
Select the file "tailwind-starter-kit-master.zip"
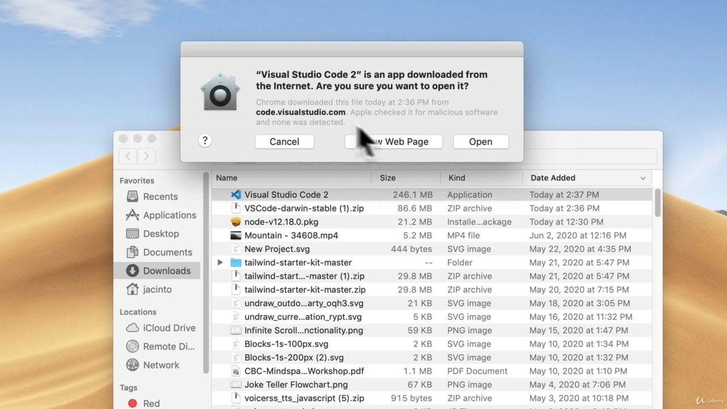coord(432,290)
